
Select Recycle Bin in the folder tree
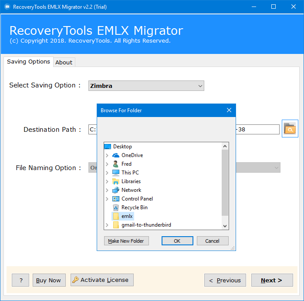134,207
